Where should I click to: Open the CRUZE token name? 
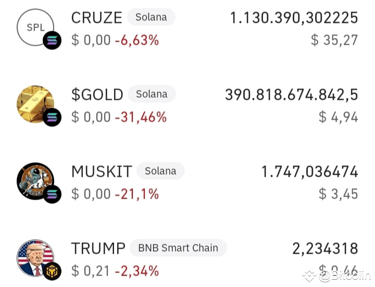tap(97, 18)
